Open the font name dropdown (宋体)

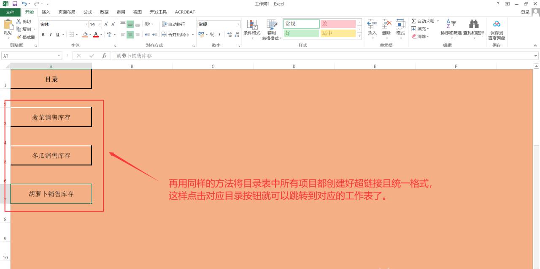coord(86,24)
